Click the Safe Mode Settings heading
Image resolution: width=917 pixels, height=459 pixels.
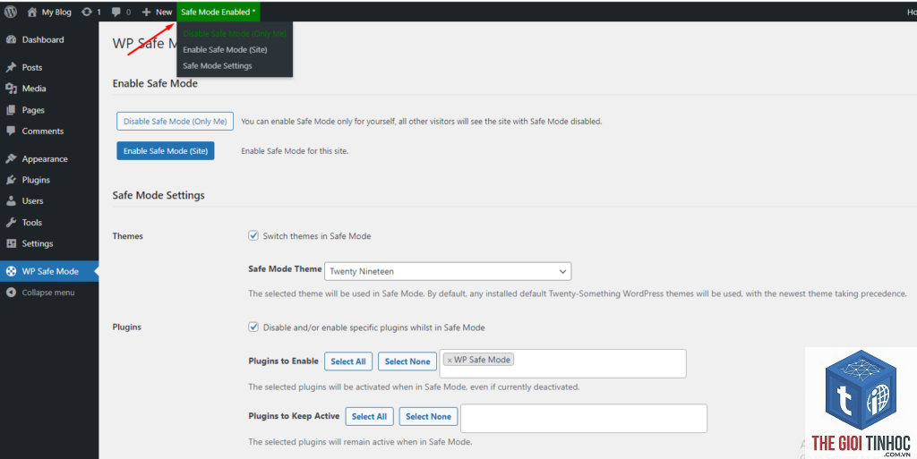159,195
